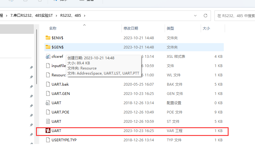Click the WL 文件 type cell
The image size is (255, 150).
tap(174, 75)
